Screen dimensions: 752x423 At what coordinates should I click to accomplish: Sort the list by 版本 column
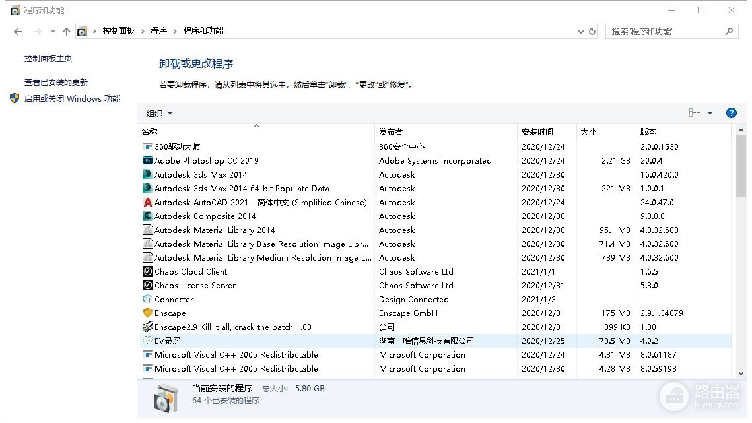[x=684, y=131]
